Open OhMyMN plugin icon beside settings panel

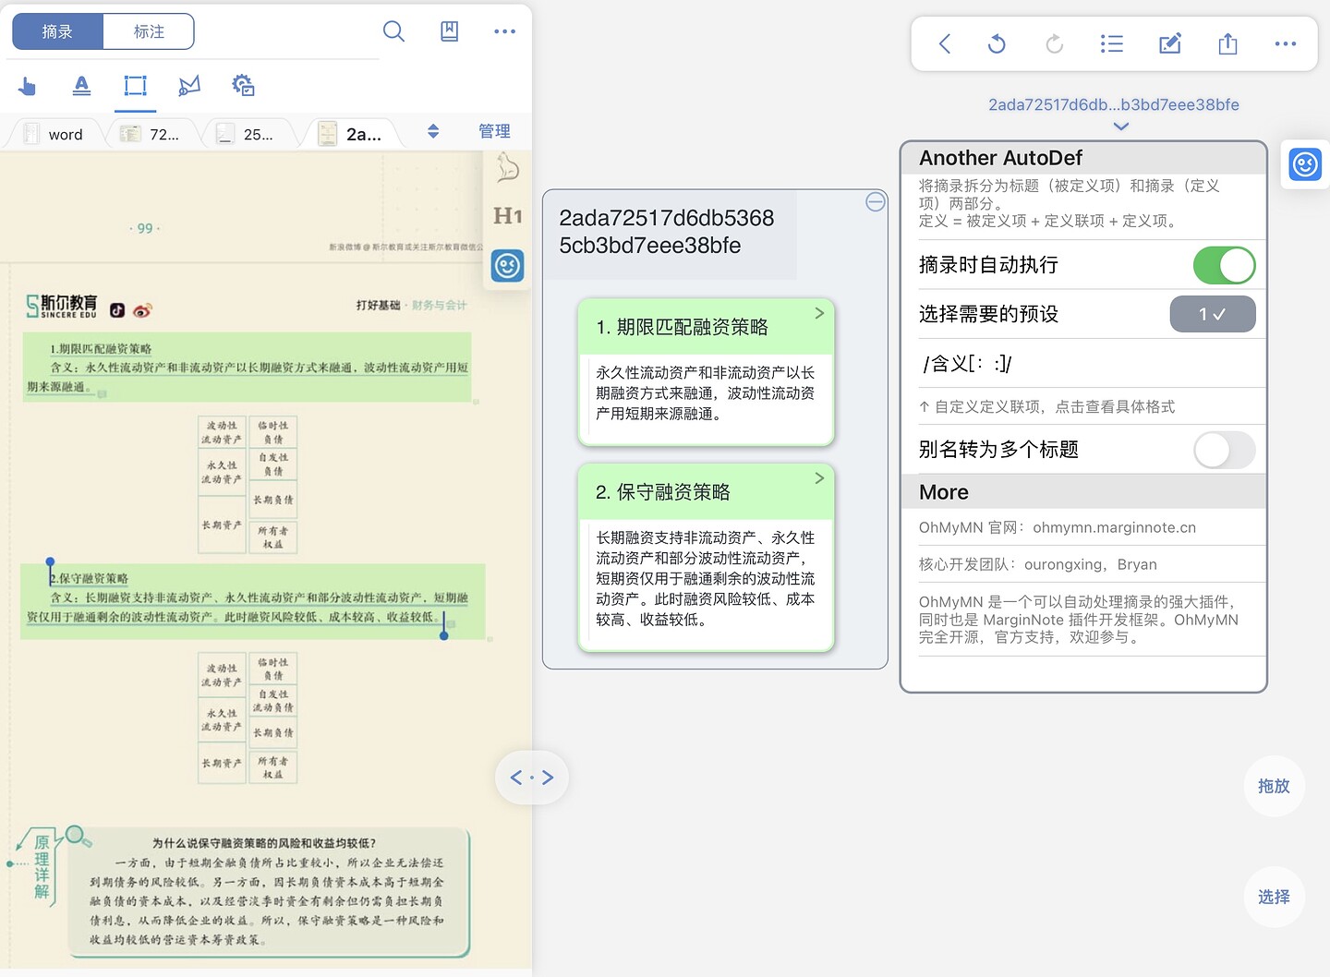1305,164
